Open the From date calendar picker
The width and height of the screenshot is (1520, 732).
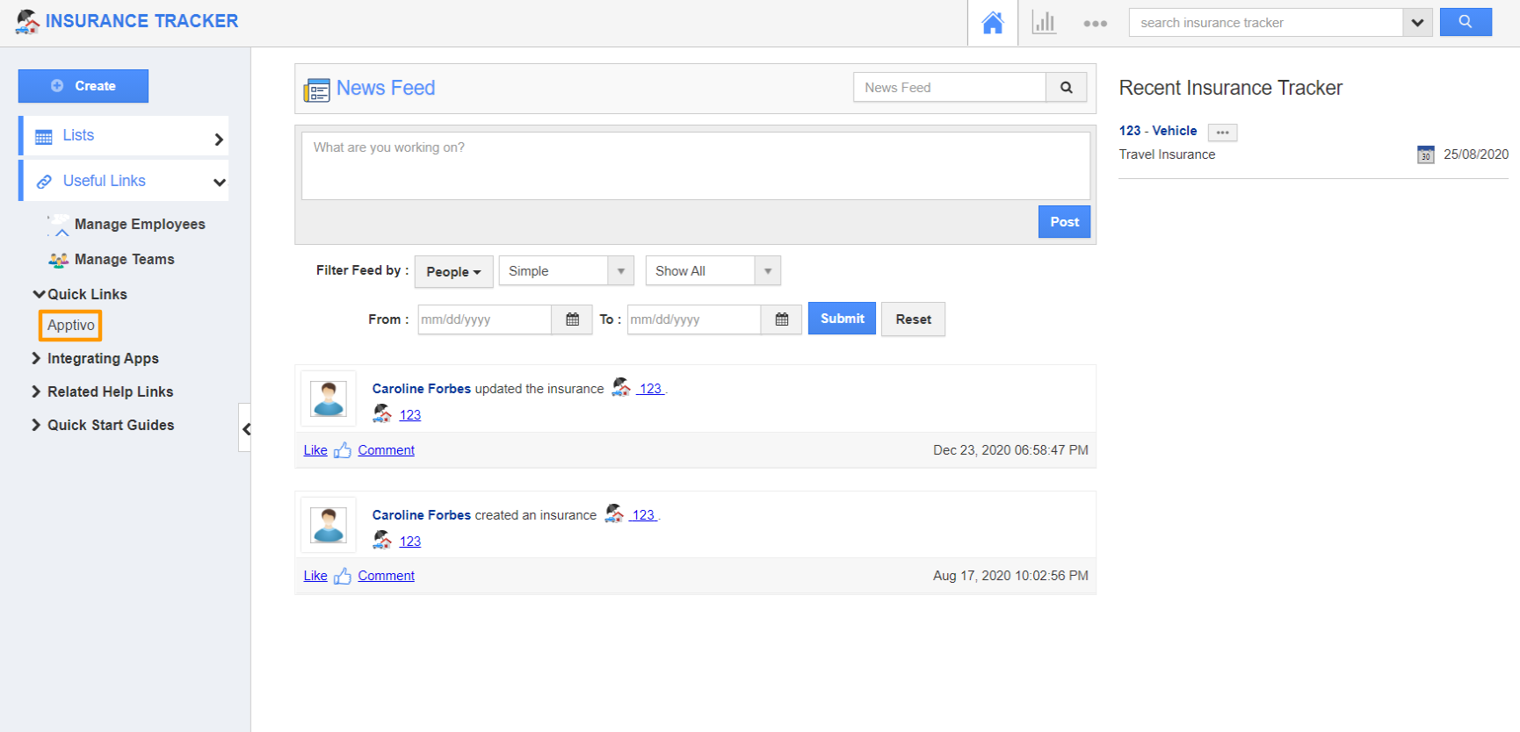click(572, 319)
